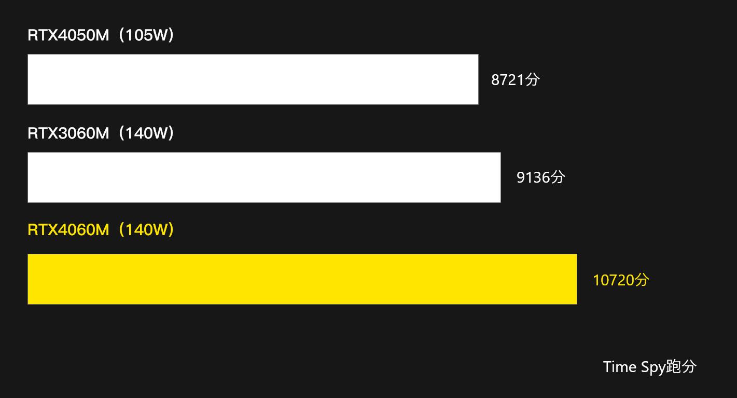This screenshot has height=398, width=737.
Task: Click the 分 character after 8721
Action: click(x=533, y=79)
